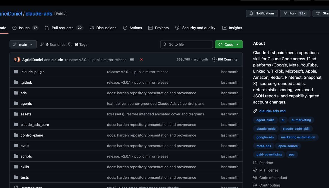Open the green Code dropdown

229,44
